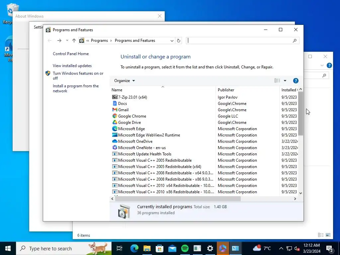Click Google Chrome icon in program list
The width and height of the screenshot is (340, 255).
tap(115, 116)
